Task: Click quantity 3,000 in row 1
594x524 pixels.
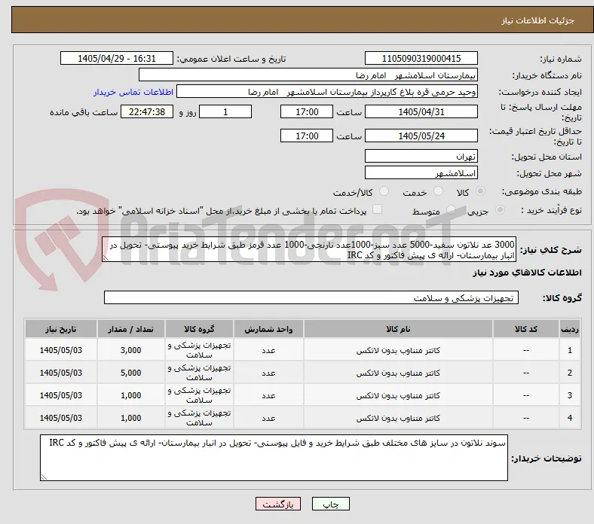Action: point(131,350)
